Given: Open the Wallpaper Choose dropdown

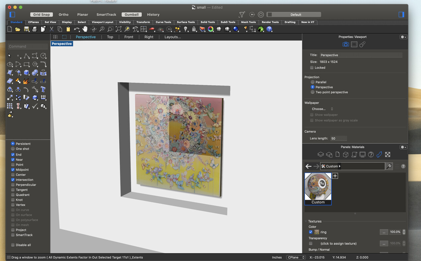Looking at the screenshot, I should point(322,109).
